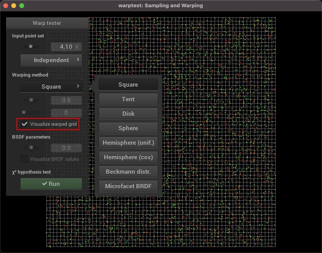The height and width of the screenshot is (253, 322).
Task: Pick Hemisphere (cos) warping option
Action: pos(128,157)
